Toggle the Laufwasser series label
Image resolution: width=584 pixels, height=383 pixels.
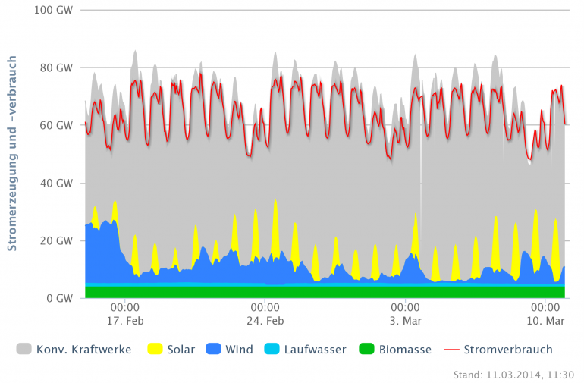click(x=315, y=350)
